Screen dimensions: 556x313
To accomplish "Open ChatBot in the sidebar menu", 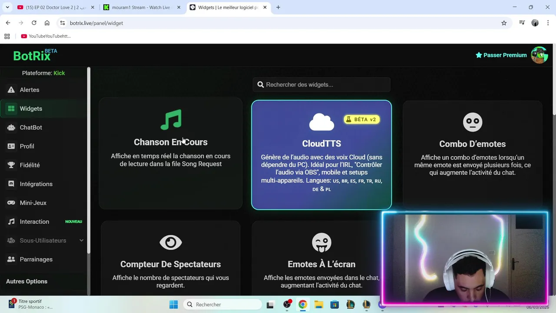I will coord(31,127).
